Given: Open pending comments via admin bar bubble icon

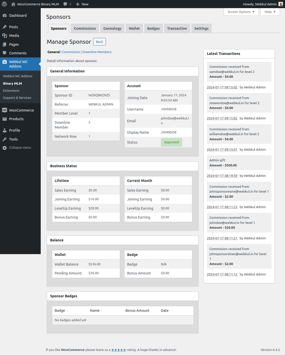Looking at the screenshot, I should 66,4.
